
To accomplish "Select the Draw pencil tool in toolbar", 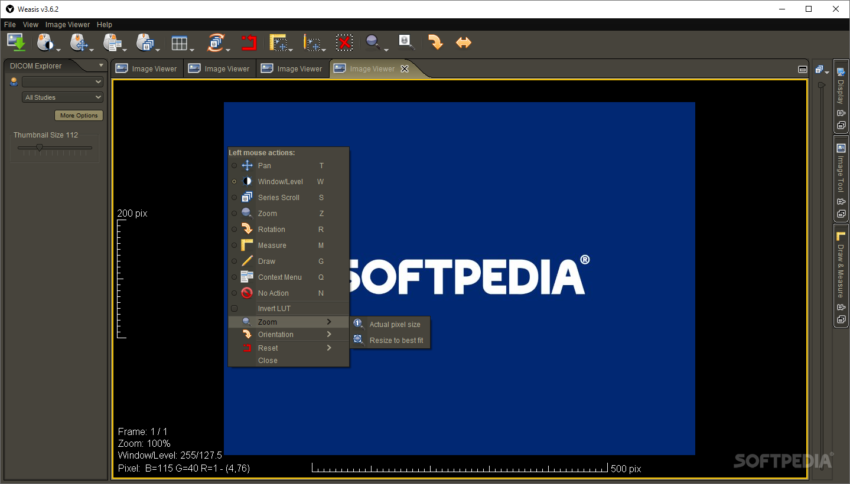I will coord(312,42).
